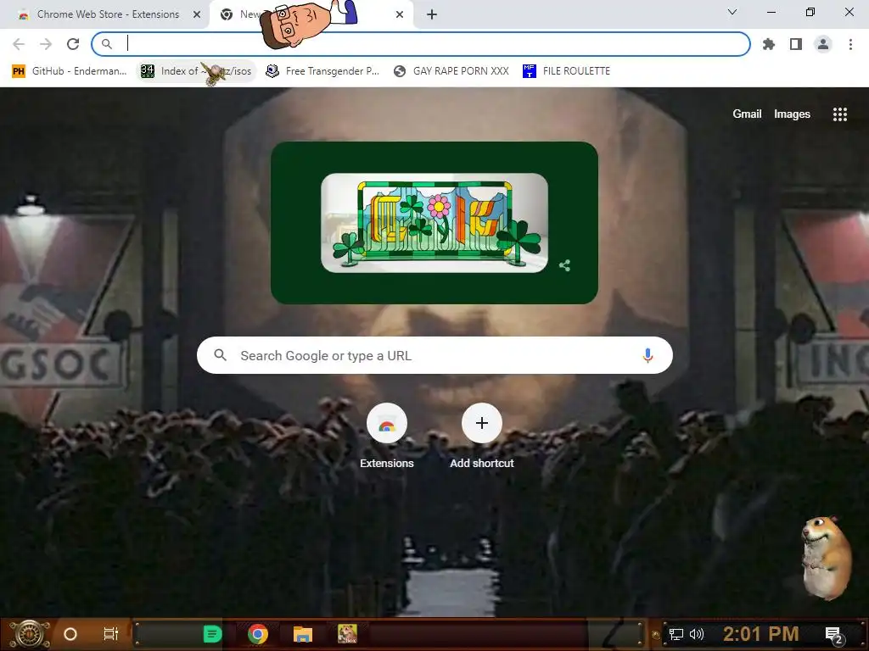Click the FILE ROULETTE bookmark favicon
Screen dimensions: 869x651
pyautogui.click(x=530, y=71)
